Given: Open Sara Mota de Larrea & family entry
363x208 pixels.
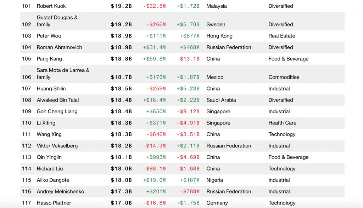Looking at the screenshot, I should pyautogui.click(x=63, y=74).
